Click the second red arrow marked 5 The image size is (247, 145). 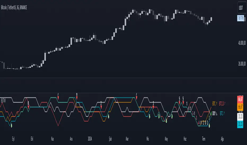pos(183,103)
